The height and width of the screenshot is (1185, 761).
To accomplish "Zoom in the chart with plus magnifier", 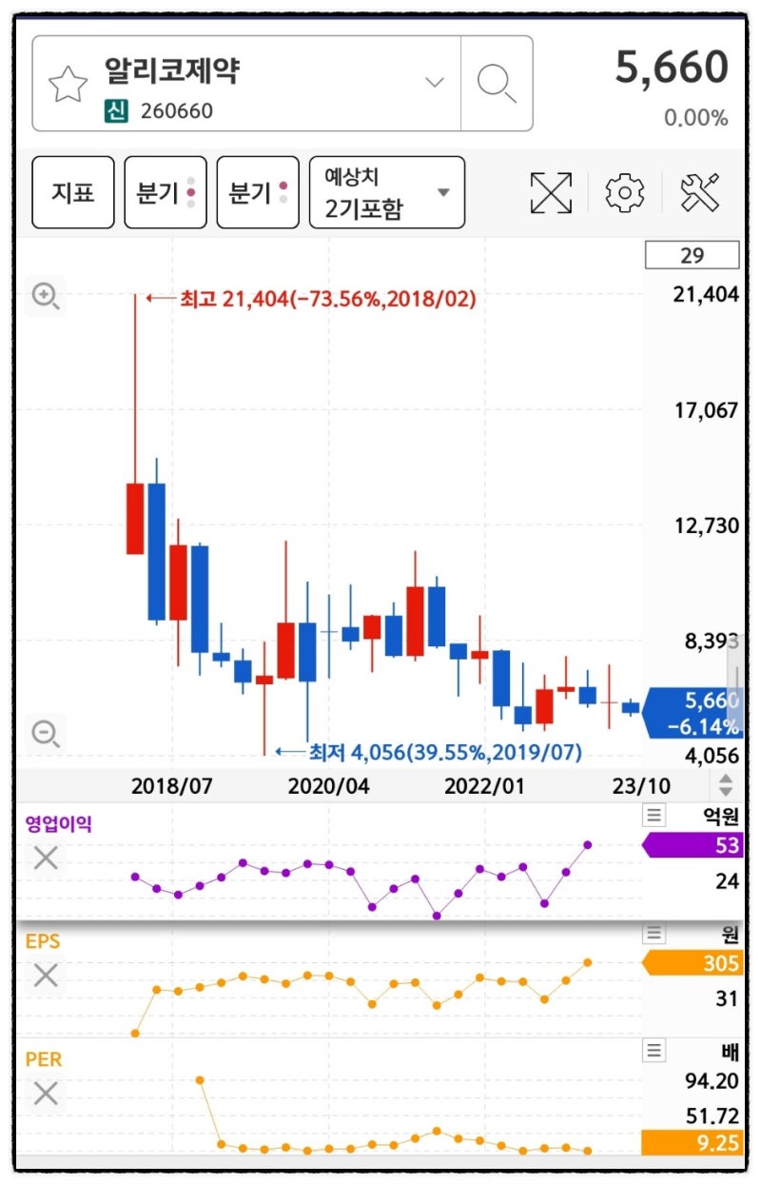I will coord(46,296).
